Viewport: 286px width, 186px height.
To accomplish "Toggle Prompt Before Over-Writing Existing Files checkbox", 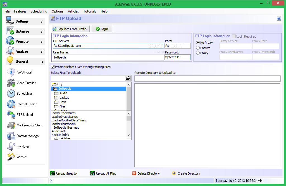I will pyautogui.click(x=53, y=67).
